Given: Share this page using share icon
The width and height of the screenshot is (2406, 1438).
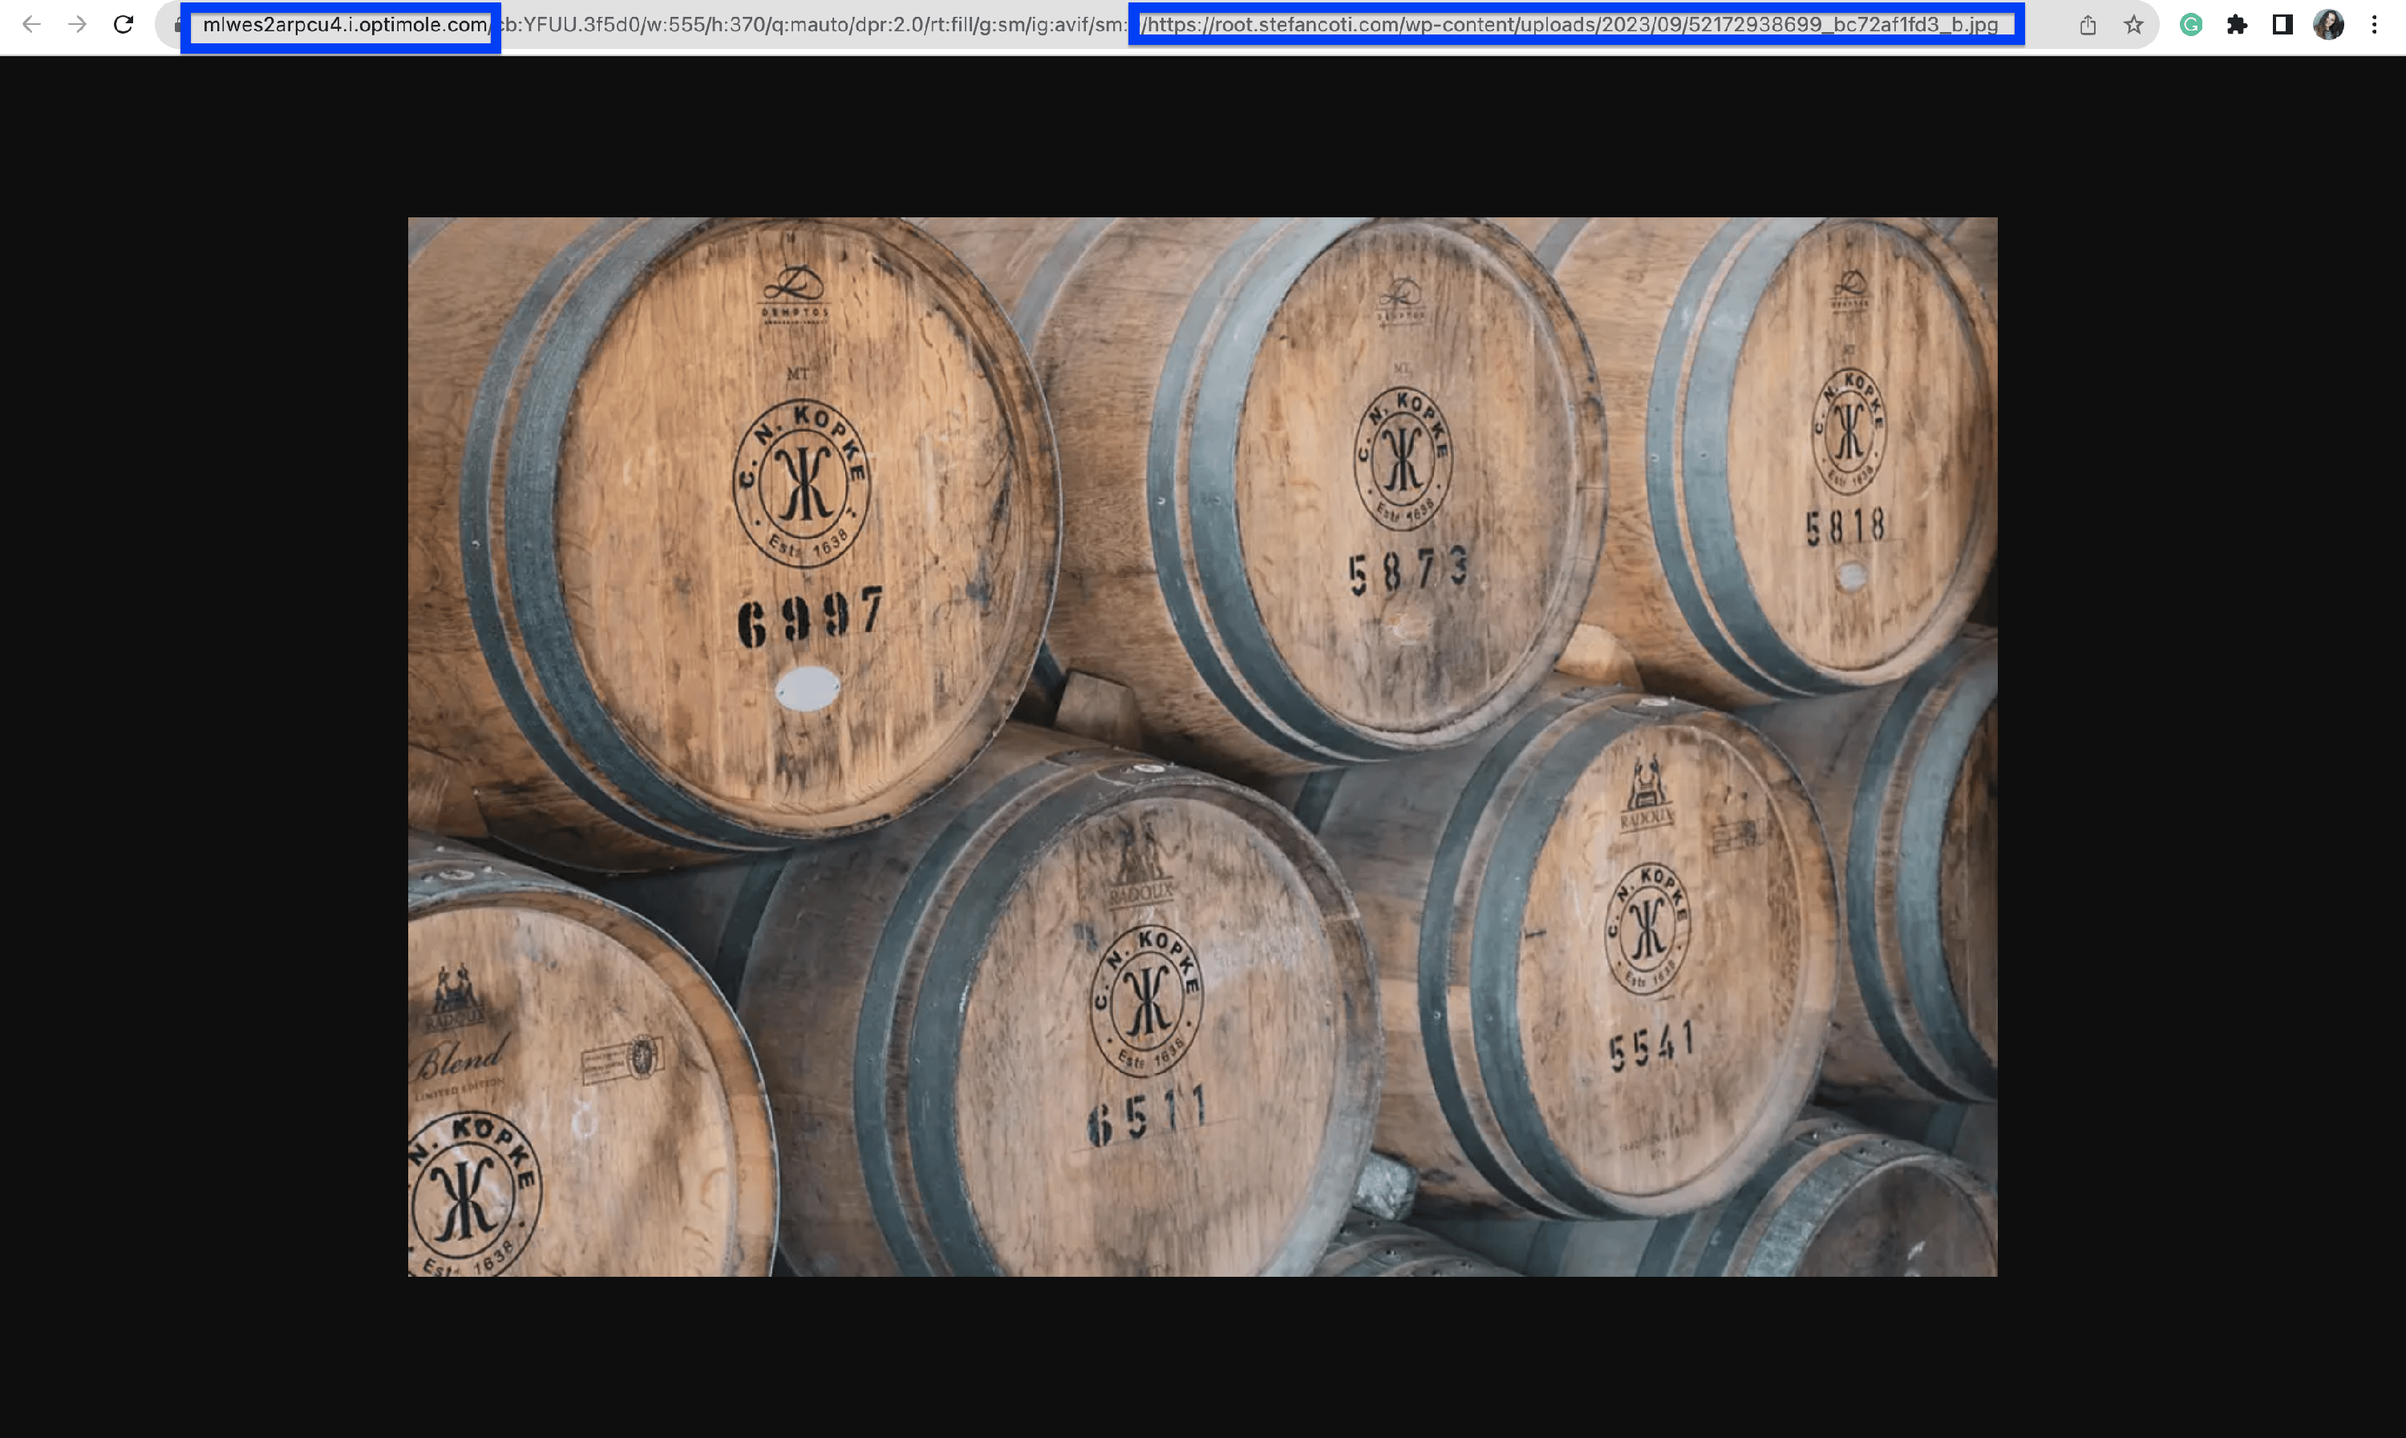Looking at the screenshot, I should point(2087,25).
